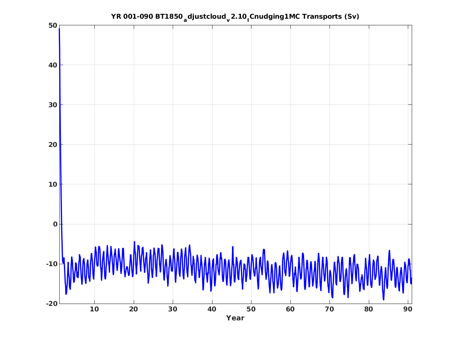Click y-axis tick label 40
The height and width of the screenshot is (341, 455).
click(x=53, y=65)
